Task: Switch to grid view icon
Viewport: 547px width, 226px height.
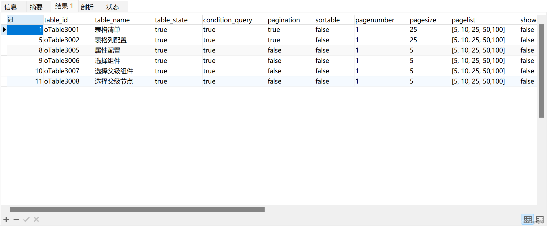Action: 528,219
